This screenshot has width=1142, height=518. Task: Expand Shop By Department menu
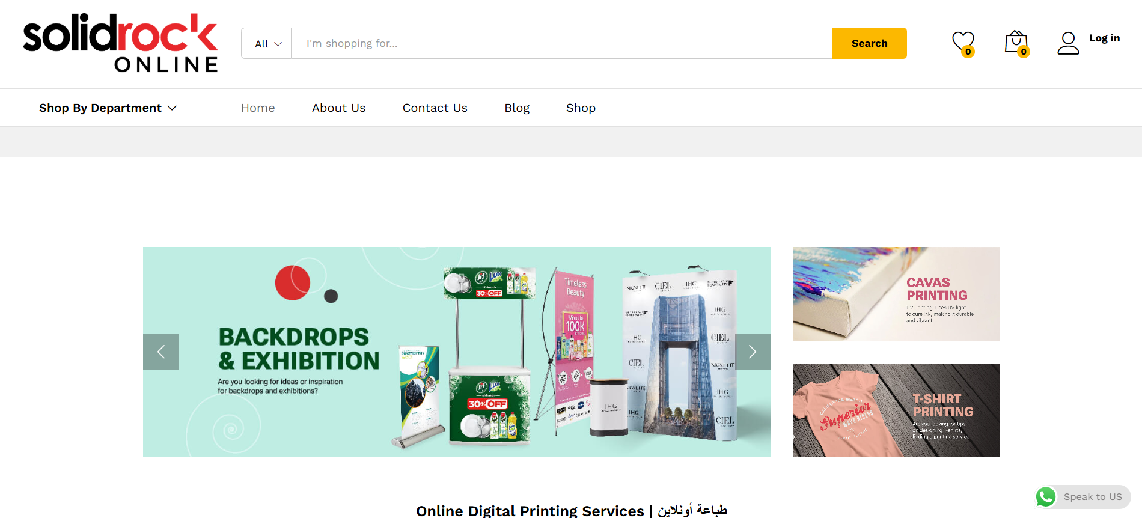click(108, 108)
